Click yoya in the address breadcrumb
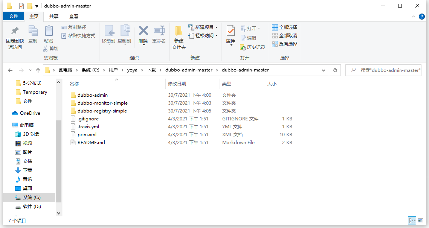The width and height of the screenshot is (429, 228). (132, 70)
